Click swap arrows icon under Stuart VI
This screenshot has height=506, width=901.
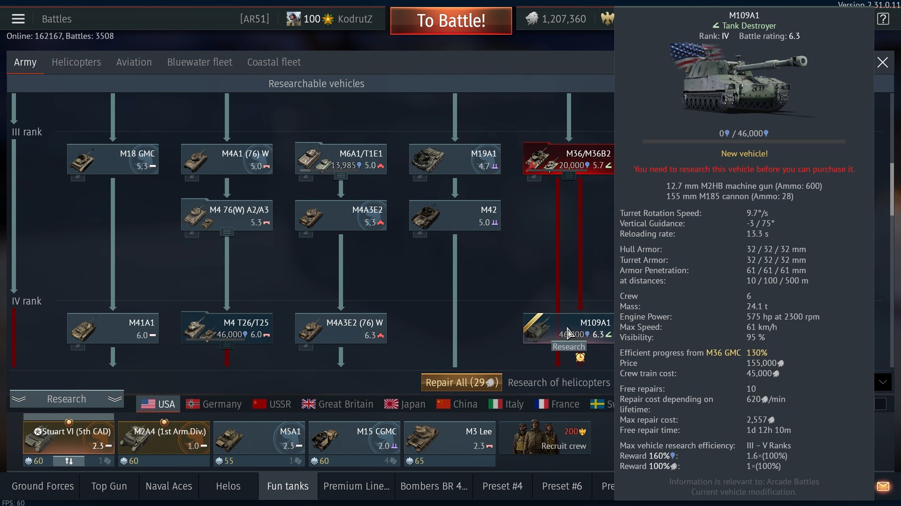coord(69,461)
